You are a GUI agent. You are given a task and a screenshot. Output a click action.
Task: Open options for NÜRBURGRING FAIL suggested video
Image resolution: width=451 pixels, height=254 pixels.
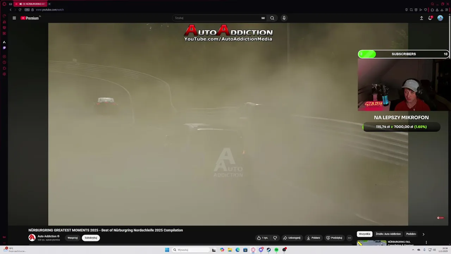[x=426, y=242]
